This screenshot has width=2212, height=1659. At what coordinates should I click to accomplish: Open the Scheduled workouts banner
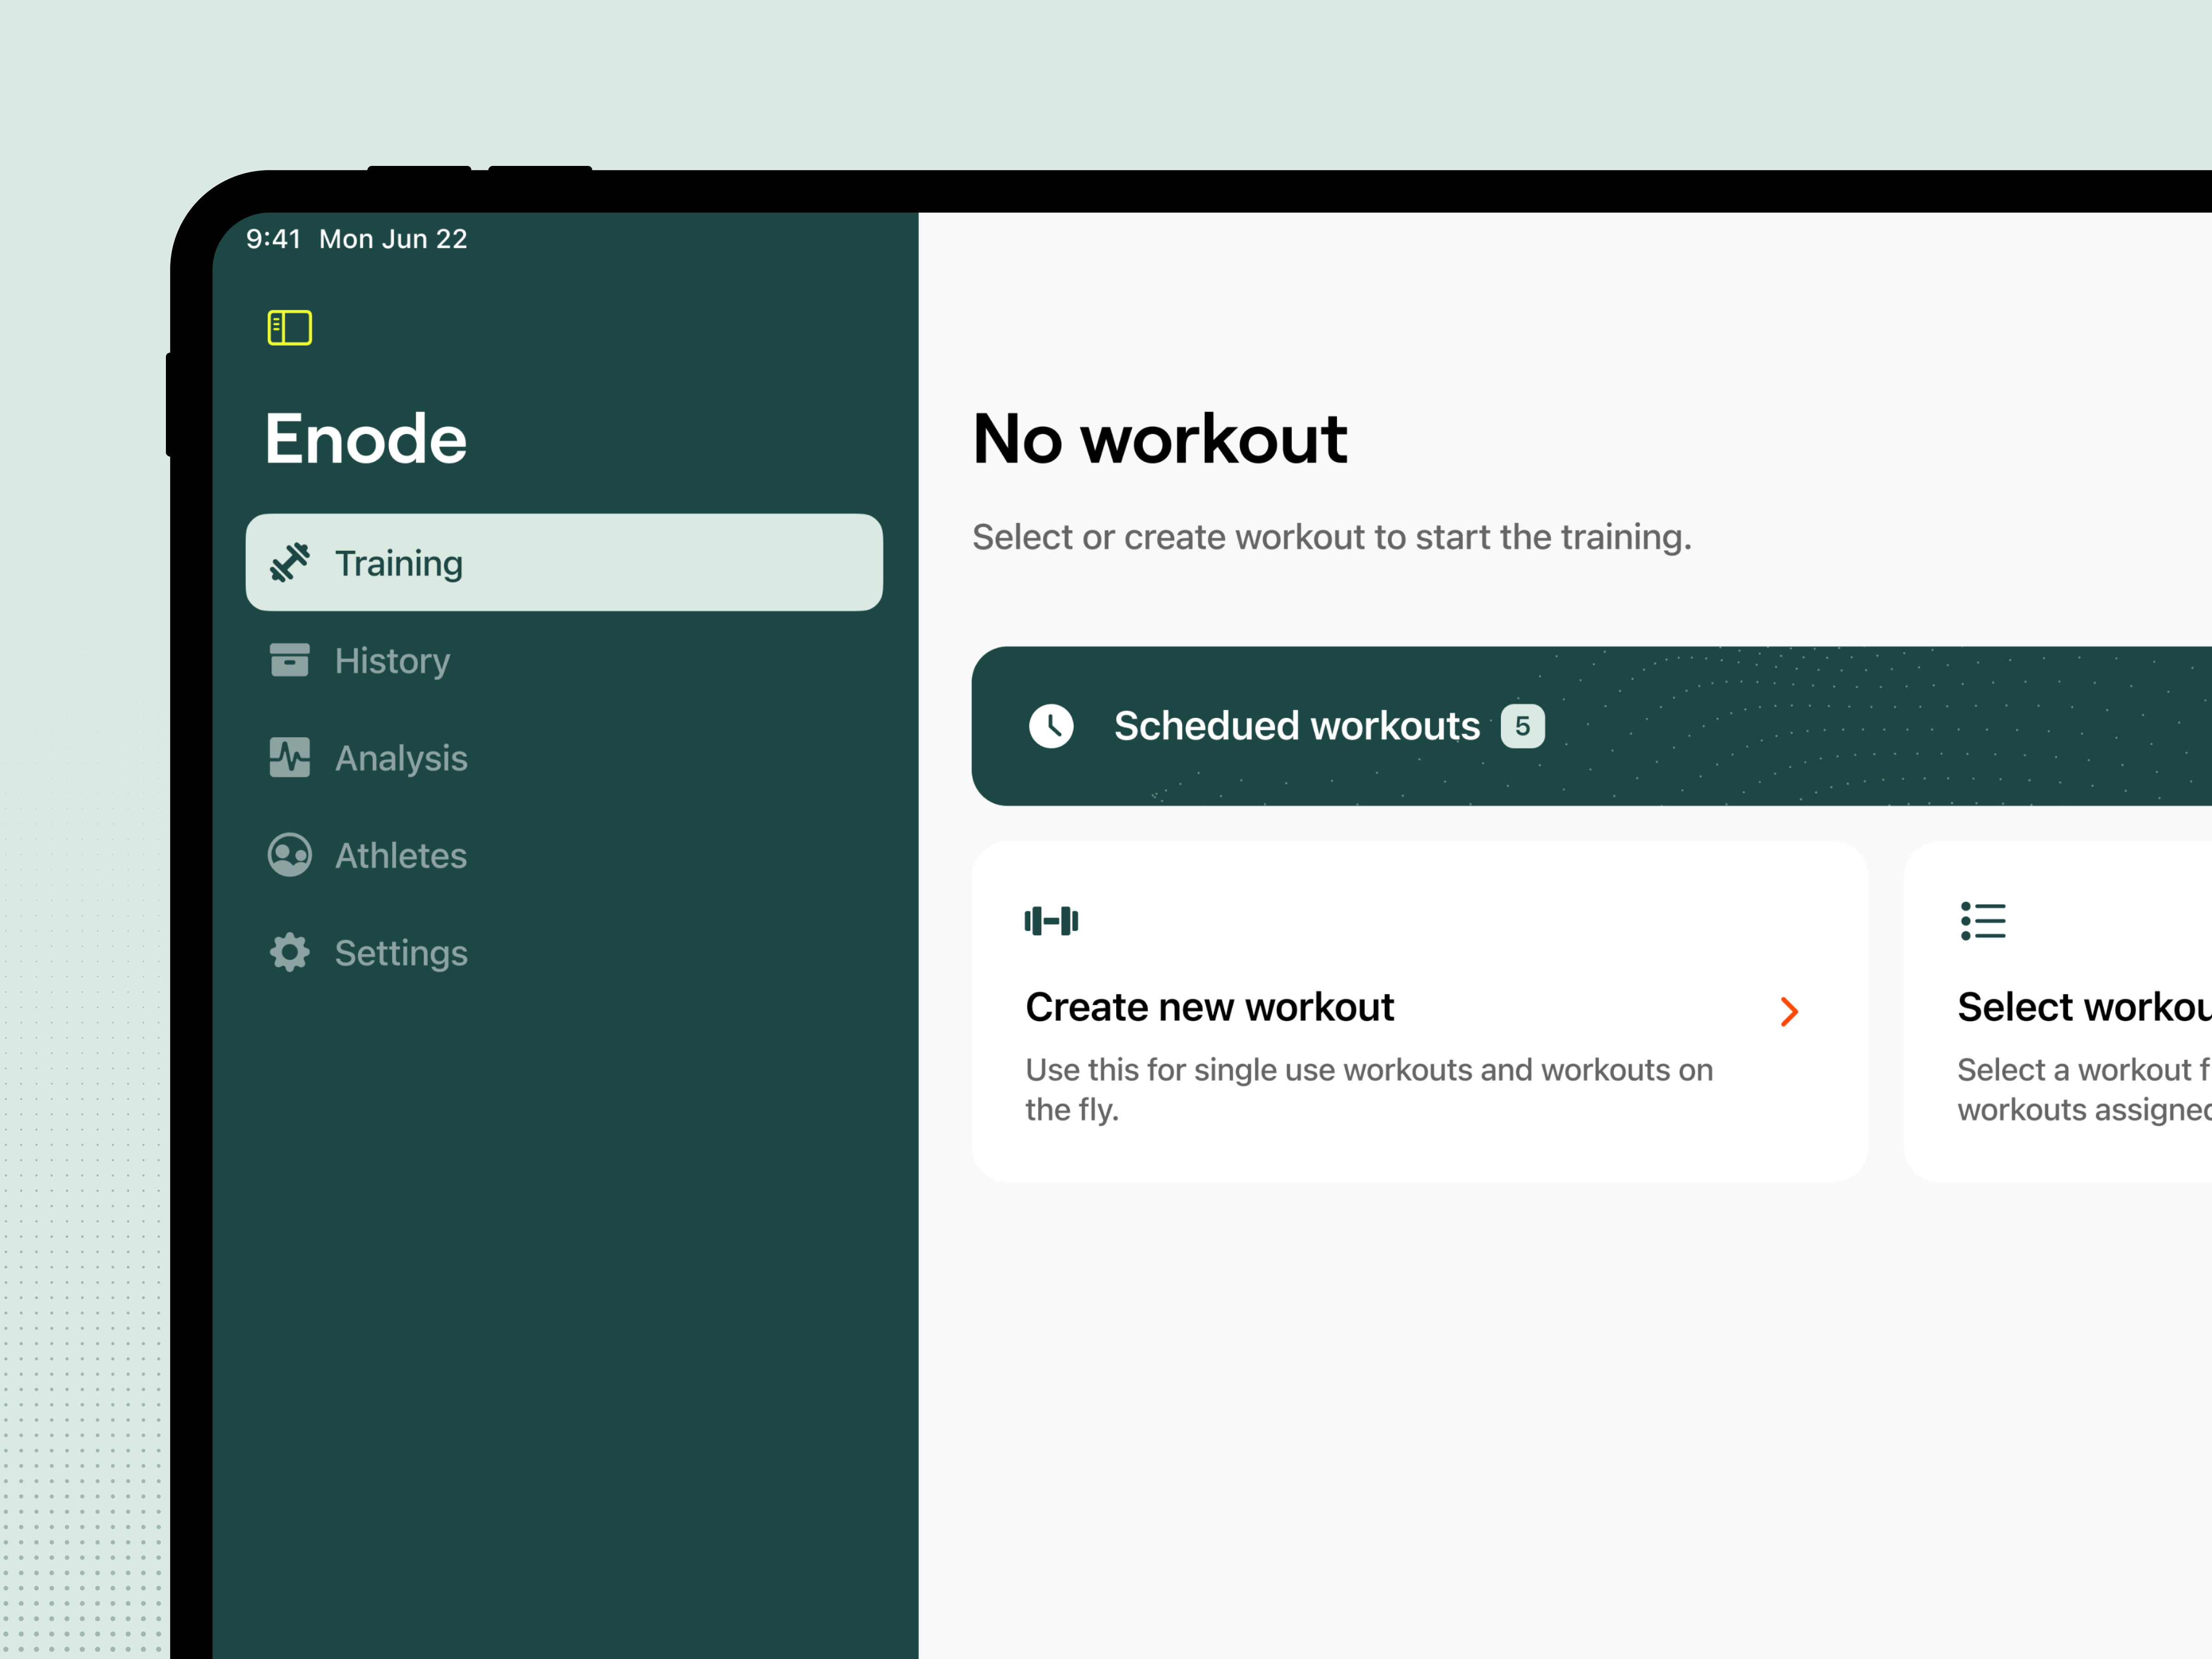[1296, 726]
